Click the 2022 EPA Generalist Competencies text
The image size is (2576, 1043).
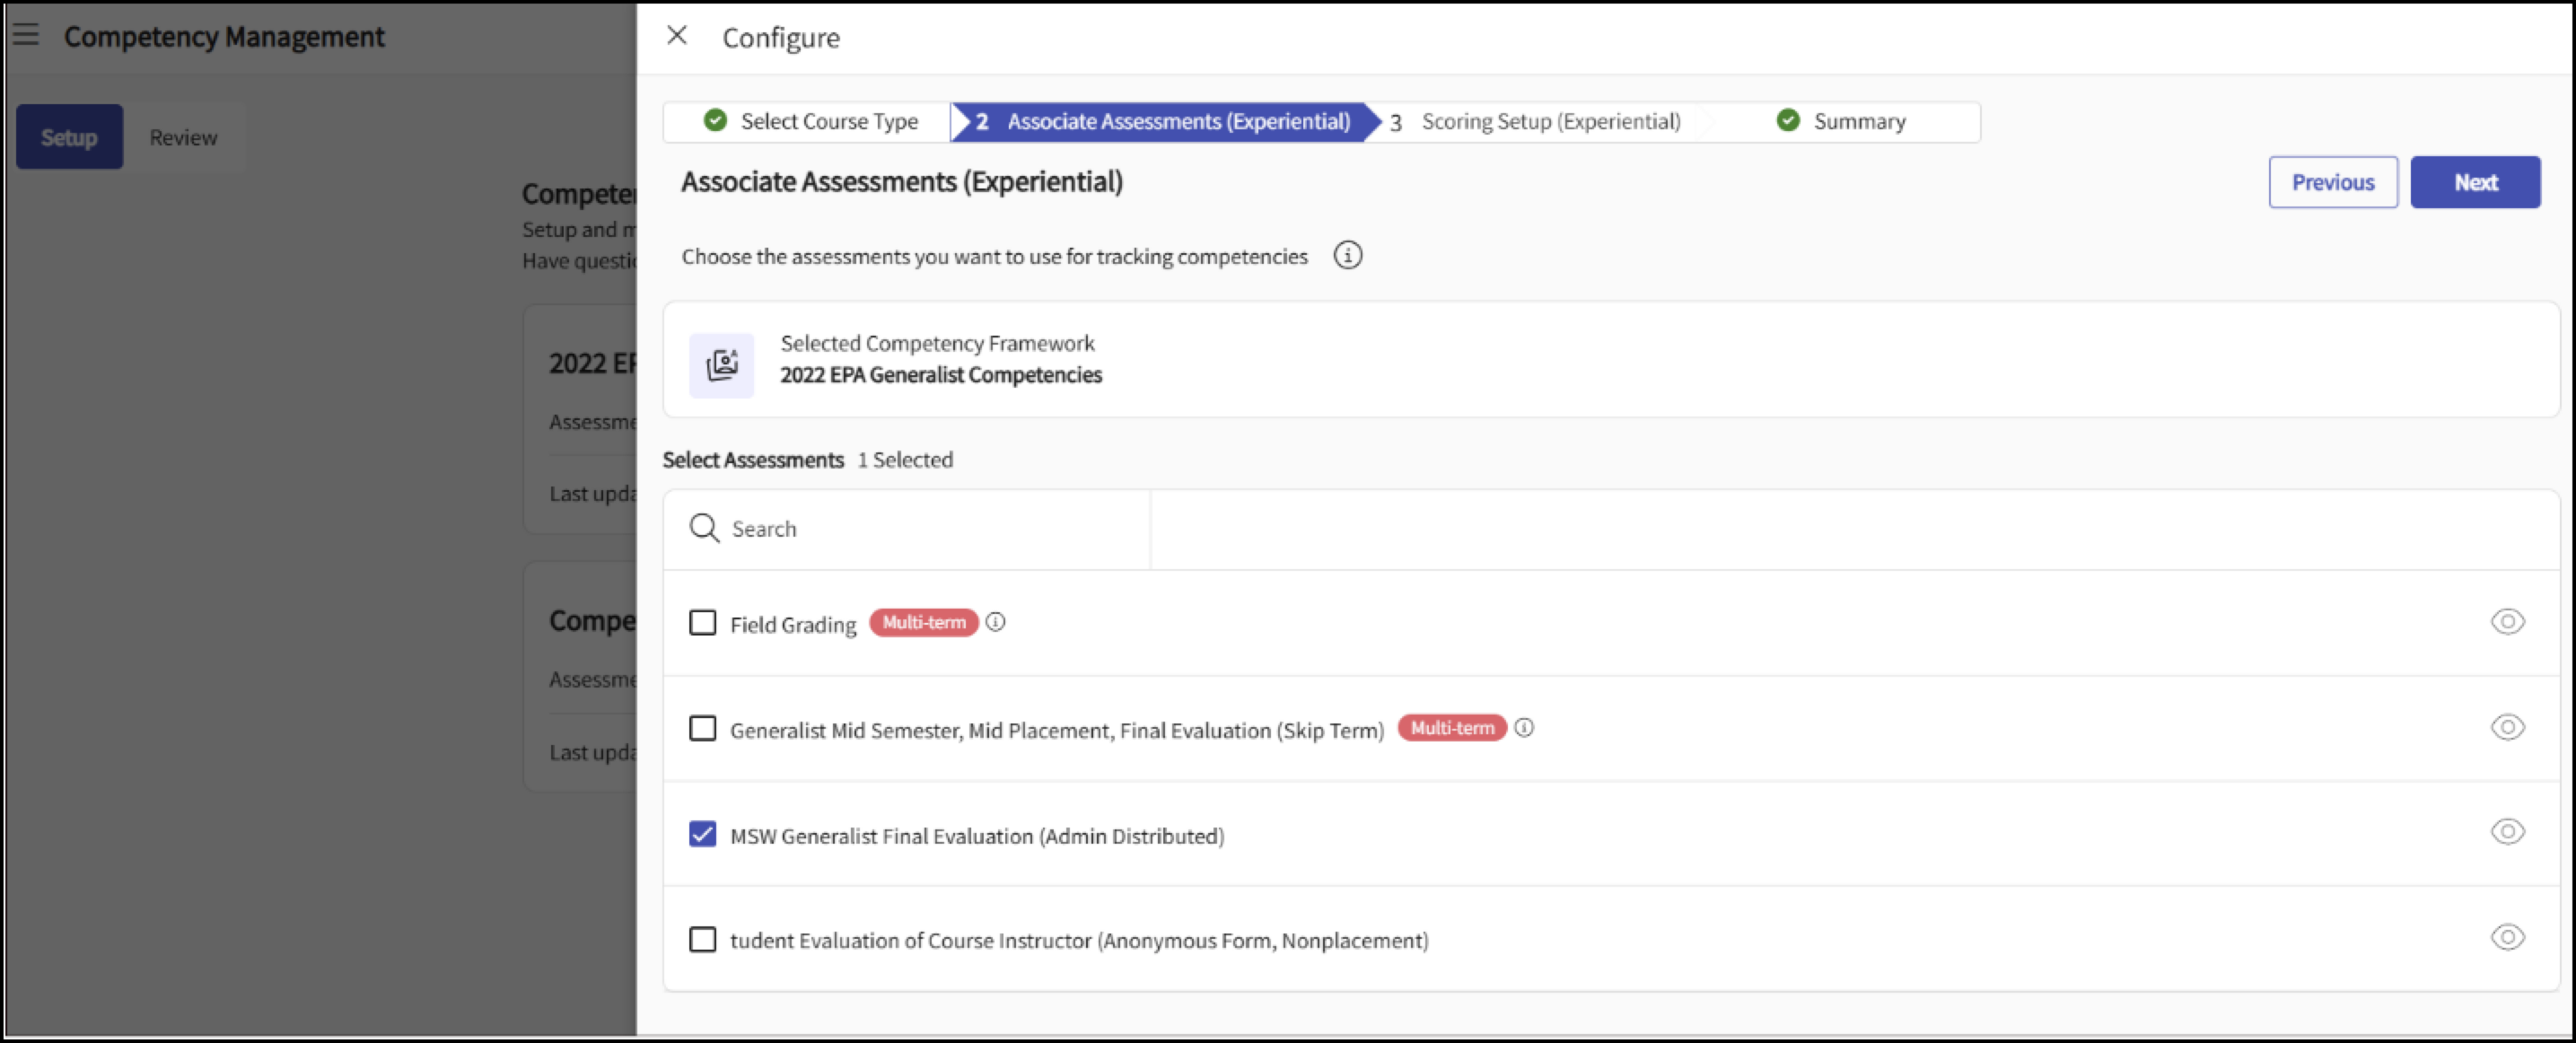tap(941, 375)
